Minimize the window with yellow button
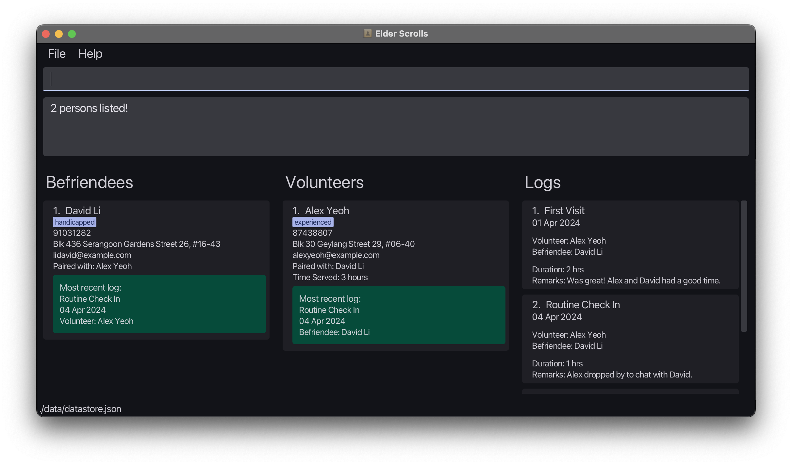Image resolution: width=792 pixels, height=465 pixels. (x=59, y=34)
